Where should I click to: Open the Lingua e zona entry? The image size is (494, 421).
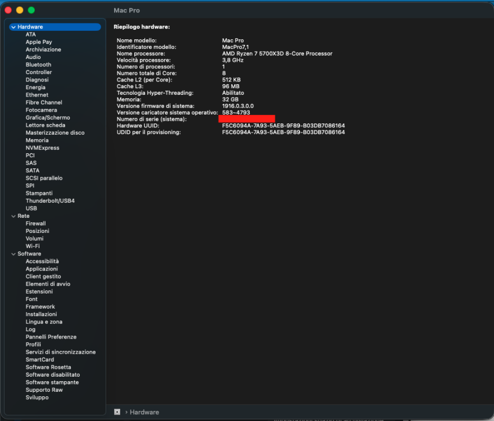click(44, 322)
